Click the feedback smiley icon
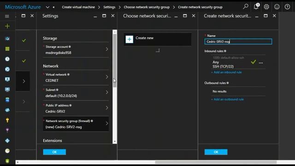 [277, 7]
